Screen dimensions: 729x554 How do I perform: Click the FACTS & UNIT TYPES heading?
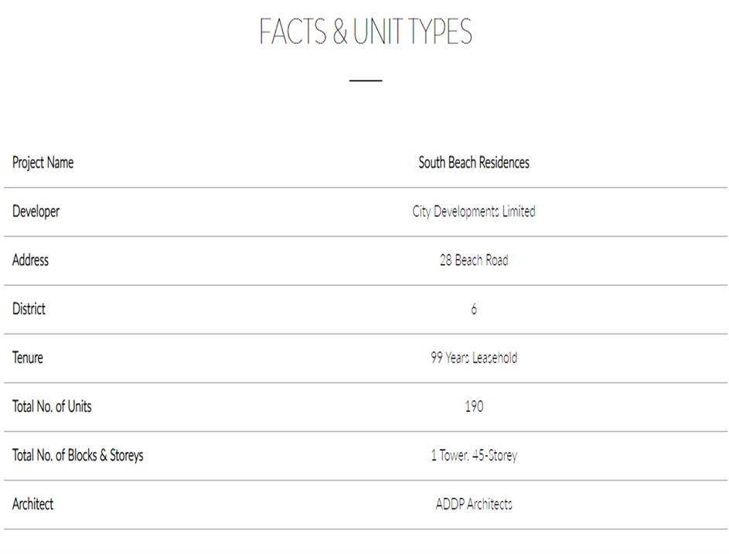(365, 32)
